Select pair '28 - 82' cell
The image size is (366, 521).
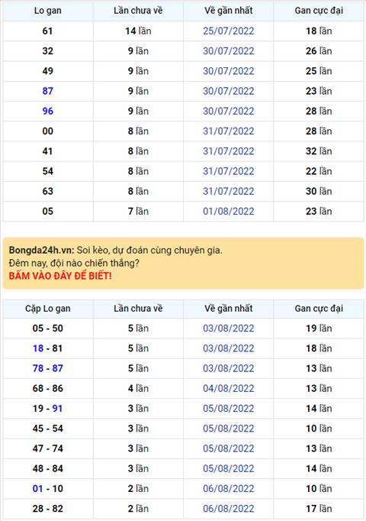click(48, 509)
